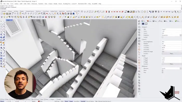The height and width of the screenshot is (102, 182).
Task: Click Record History in status bar
Action: (90, 101)
